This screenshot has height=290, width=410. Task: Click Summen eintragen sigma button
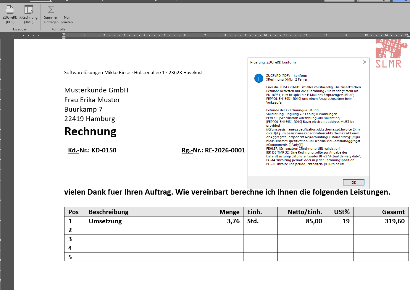(x=51, y=14)
